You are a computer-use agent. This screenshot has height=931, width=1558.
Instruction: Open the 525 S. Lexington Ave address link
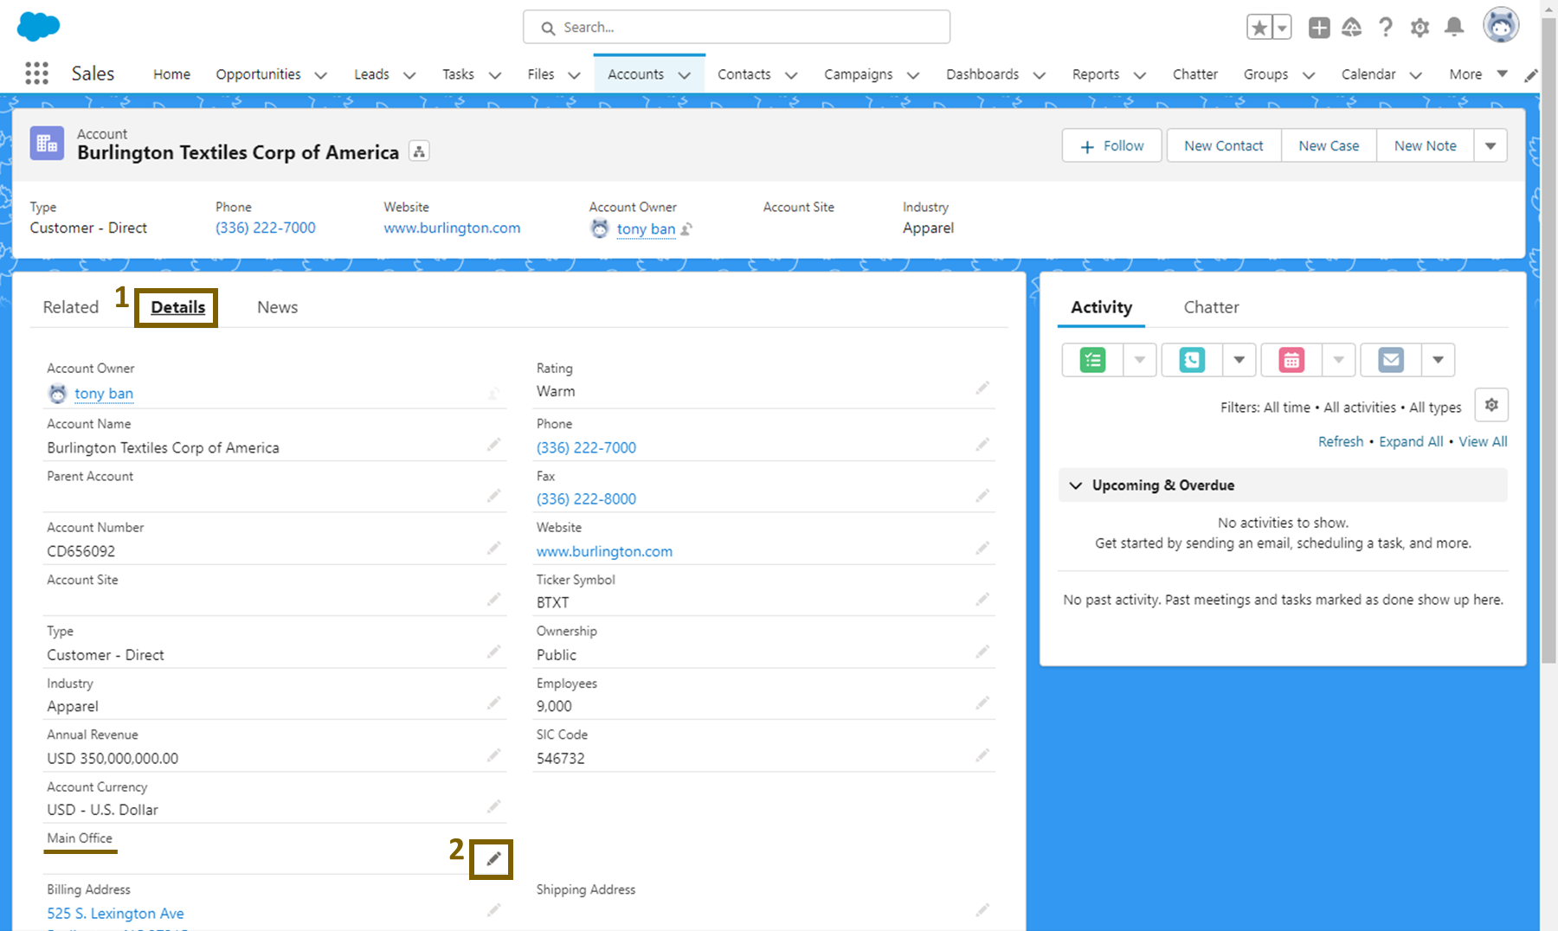tap(115, 913)
